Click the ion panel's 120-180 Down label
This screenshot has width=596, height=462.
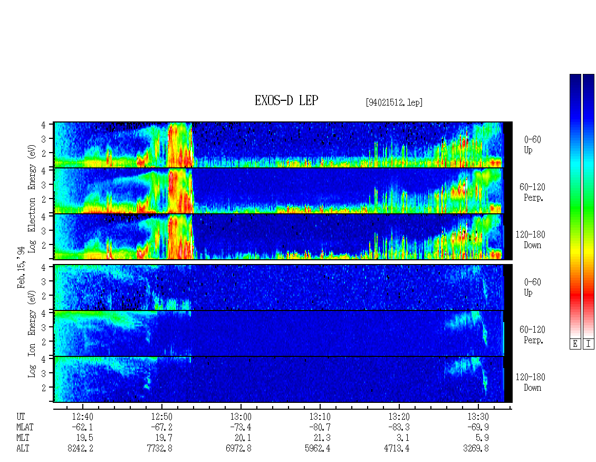coord(530,382)
